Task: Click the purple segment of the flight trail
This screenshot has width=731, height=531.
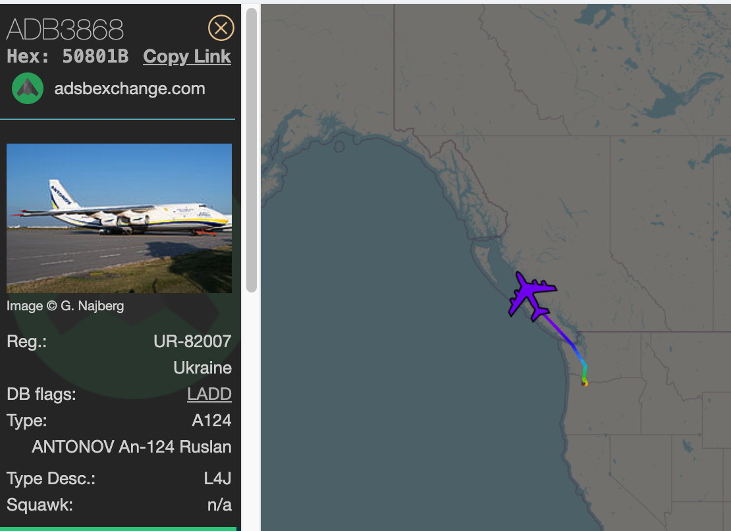Action: pyautogui.click(x=560, y=333)
